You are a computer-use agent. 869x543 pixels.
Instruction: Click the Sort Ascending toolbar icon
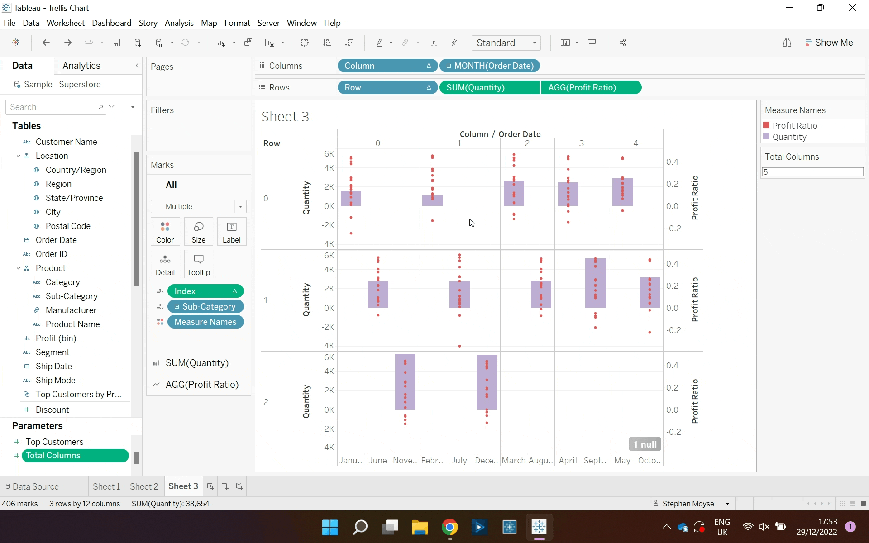coord(327,43)
